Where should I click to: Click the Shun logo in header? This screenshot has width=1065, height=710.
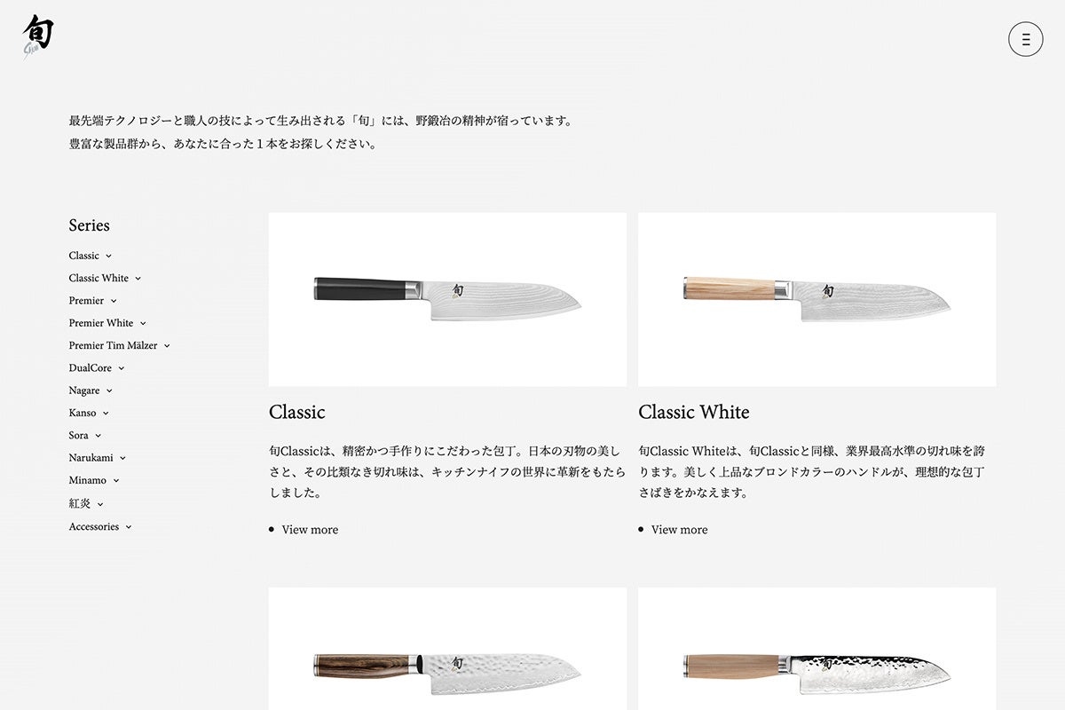pyautogui.click(x=37, y=35)
